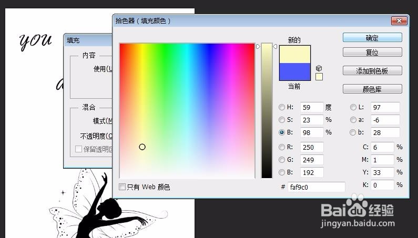Click the new color swatch (pale yellow)
The image size is (418, 238).
[x=295, y=54]
